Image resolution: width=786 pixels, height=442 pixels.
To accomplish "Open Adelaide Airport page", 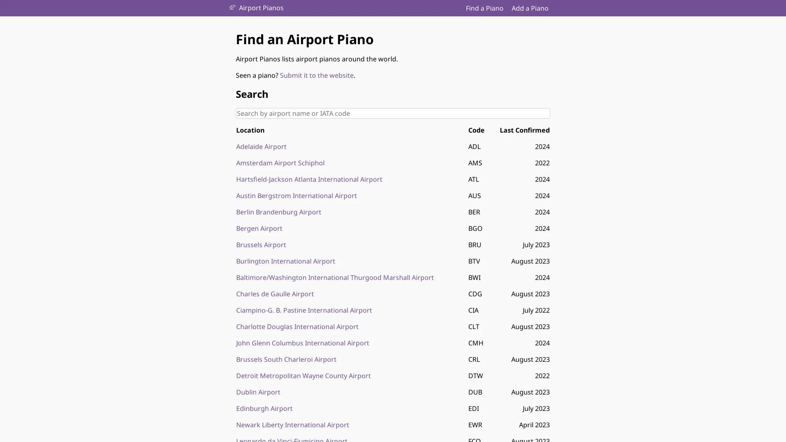I will coord(261,147).
